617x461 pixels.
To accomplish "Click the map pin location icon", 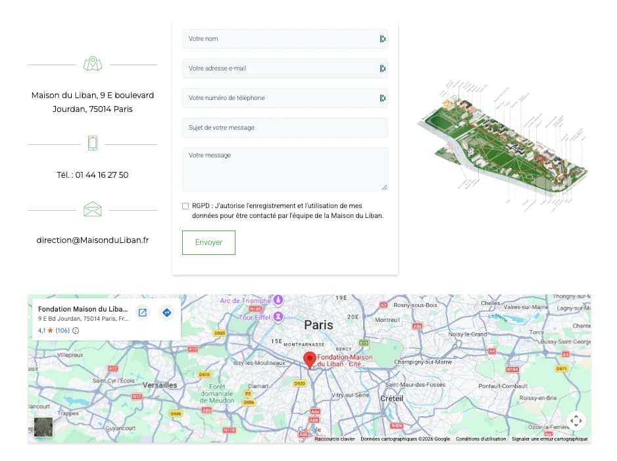I will coord(93,63).
